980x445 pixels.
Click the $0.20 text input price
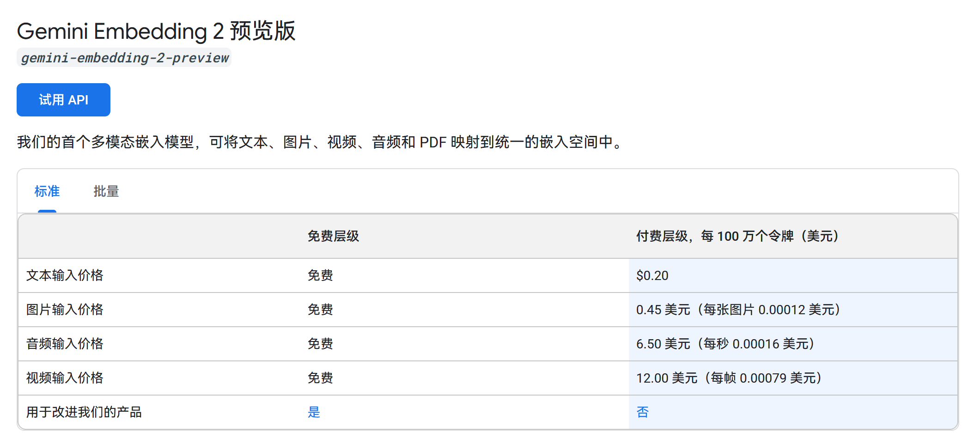click(652, 275)
